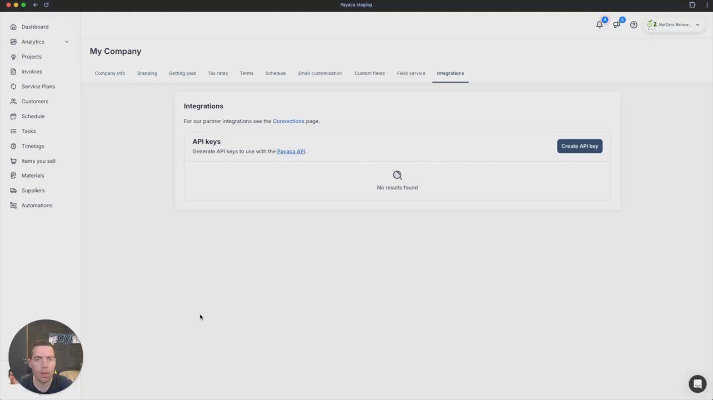Click the browser back arrow
Image resolution: width=713 pixels, height=400 pixels.
coord(35,5)
